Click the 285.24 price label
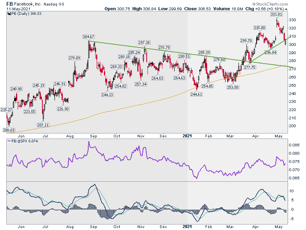Image resolution: width=306 pixels, height=230 pixels. (x=134, y=52)
